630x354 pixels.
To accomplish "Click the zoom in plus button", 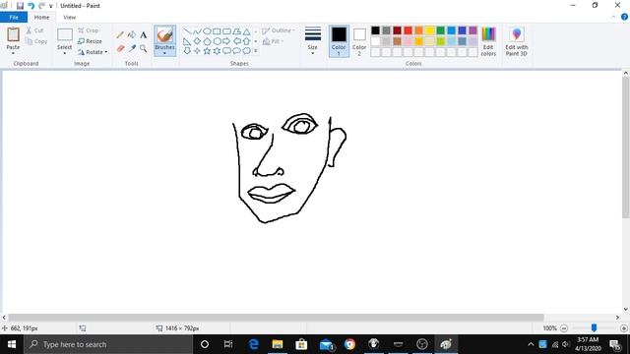I will [623, 328].
